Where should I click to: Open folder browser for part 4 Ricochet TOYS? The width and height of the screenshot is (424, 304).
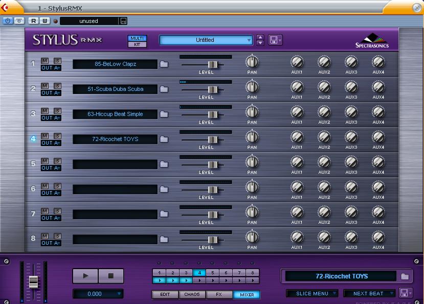click(x=164, y=139)
